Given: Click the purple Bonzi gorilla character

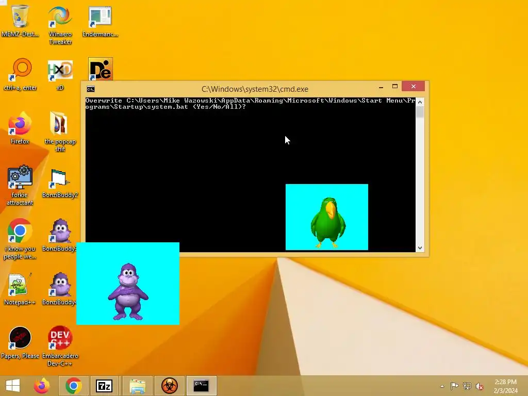Looking at the screenshot, I should coord(128,292).
